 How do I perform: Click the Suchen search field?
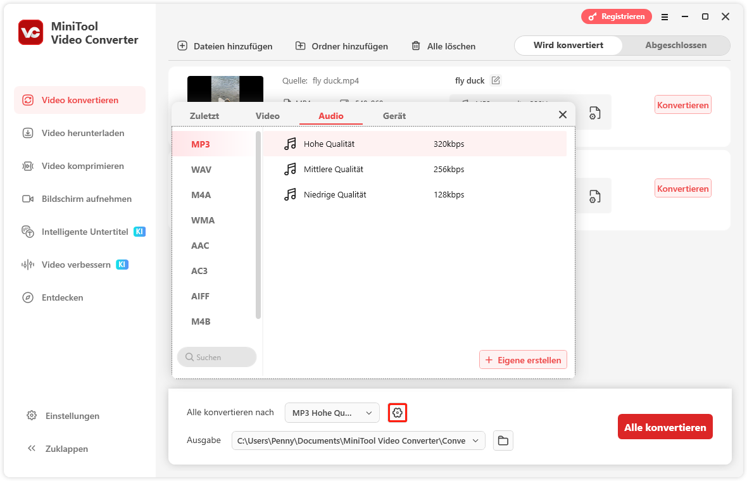[x=217, y=357]
